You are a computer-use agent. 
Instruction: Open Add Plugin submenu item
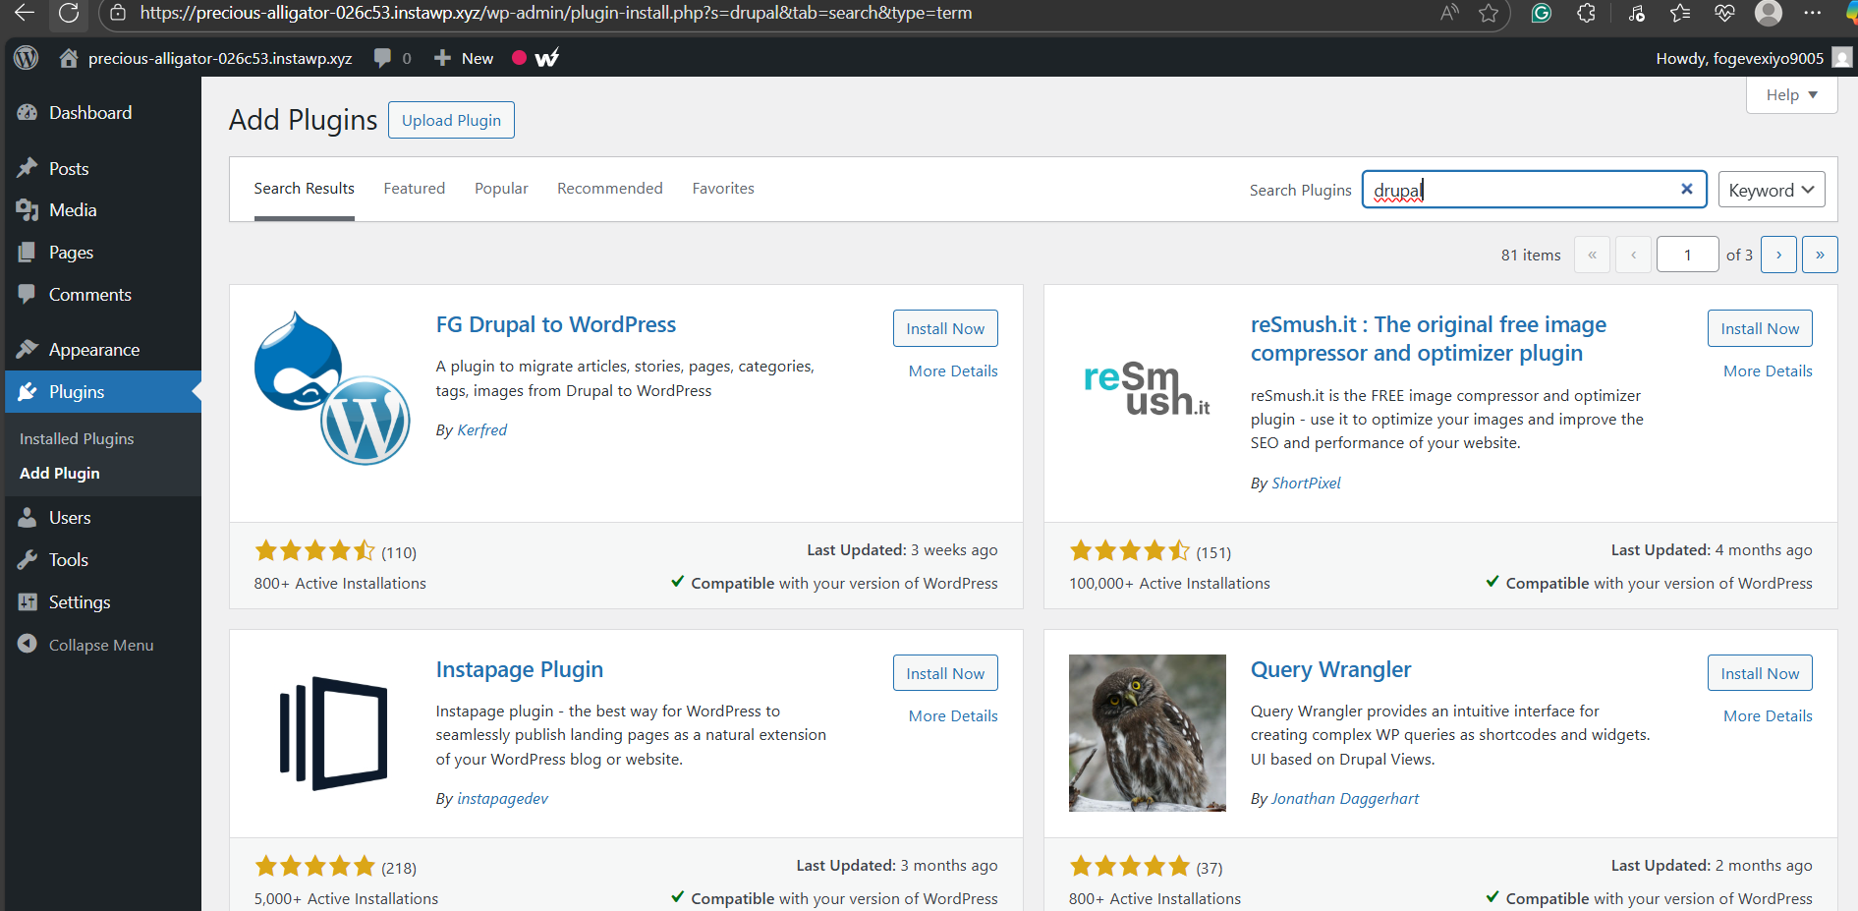pos(60,474)
